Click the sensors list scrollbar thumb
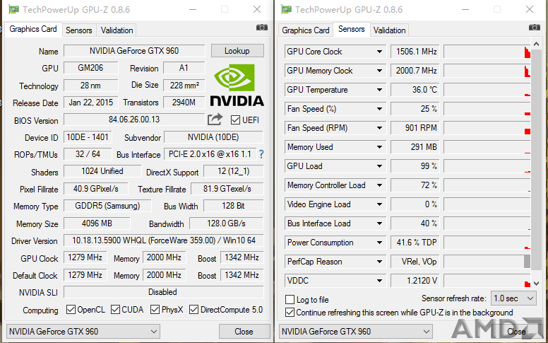This screenshot has width=548, height=343. coord(537,159)
